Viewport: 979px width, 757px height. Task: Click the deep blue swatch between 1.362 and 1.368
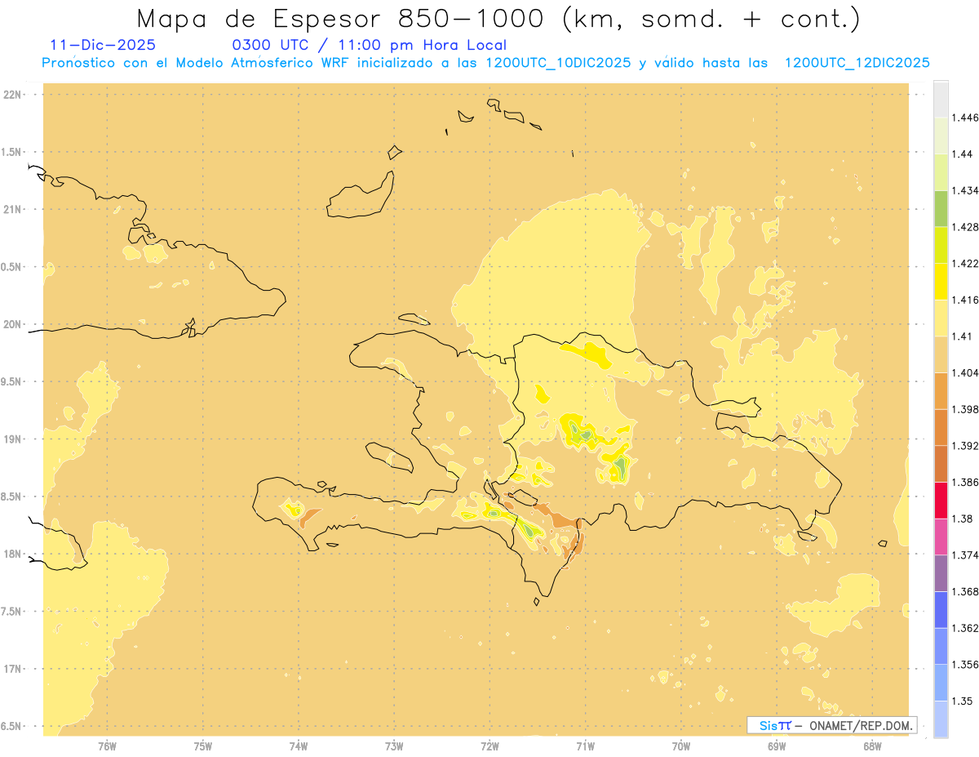(x=941, y=610)
